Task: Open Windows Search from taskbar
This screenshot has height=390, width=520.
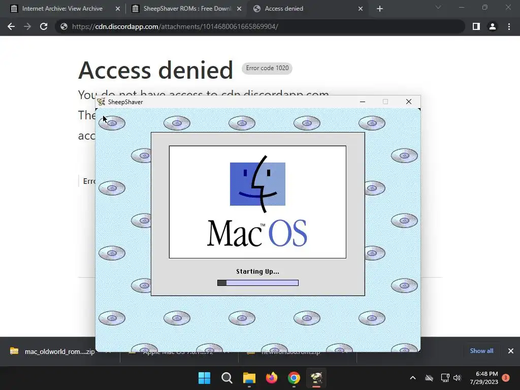Action: click(x=227, y=378)
